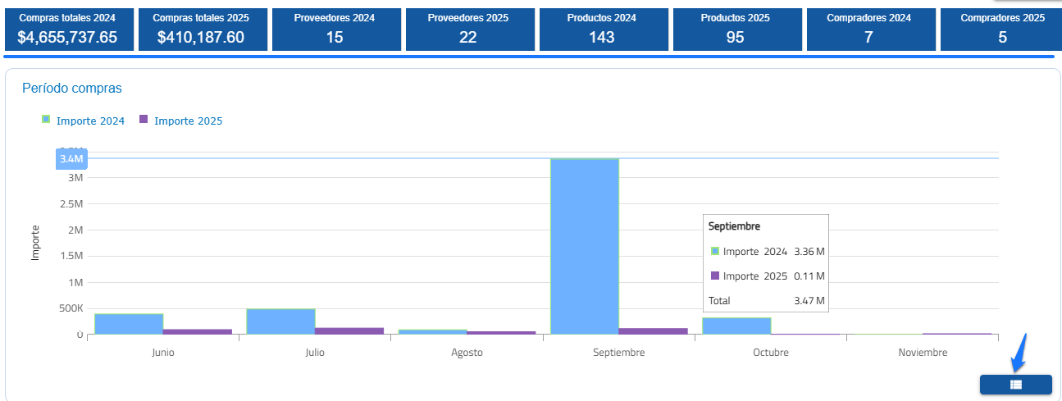Image resolution: width=1062 pixels, height=401 pixels.
Task: Click the Proveedores 2024 card
Action: (335, 30)
